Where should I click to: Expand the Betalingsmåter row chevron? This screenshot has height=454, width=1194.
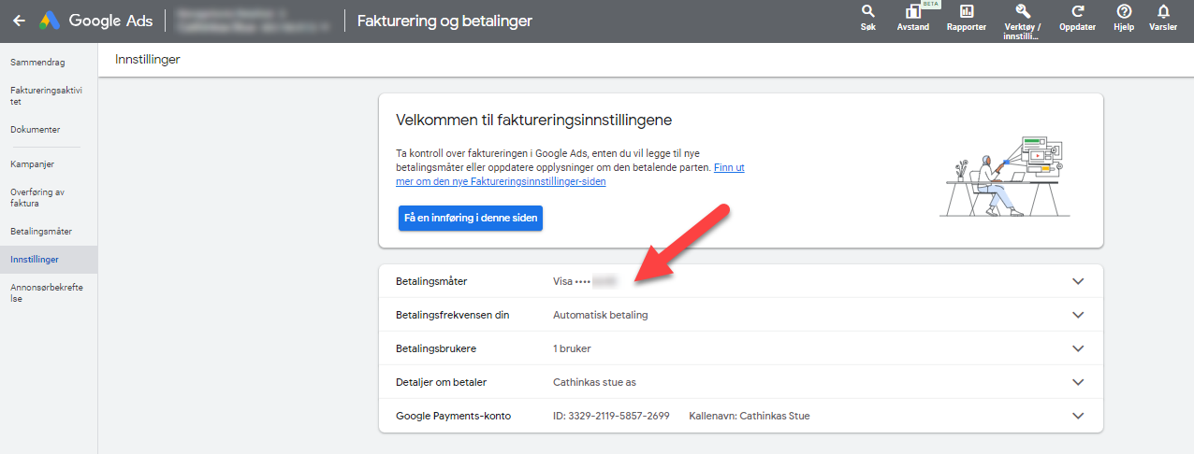point(1078,281)
